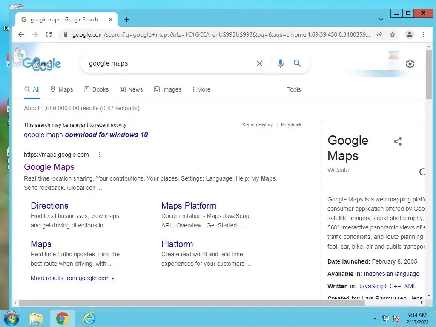Open the search Tools options

[x=294, y=89]
